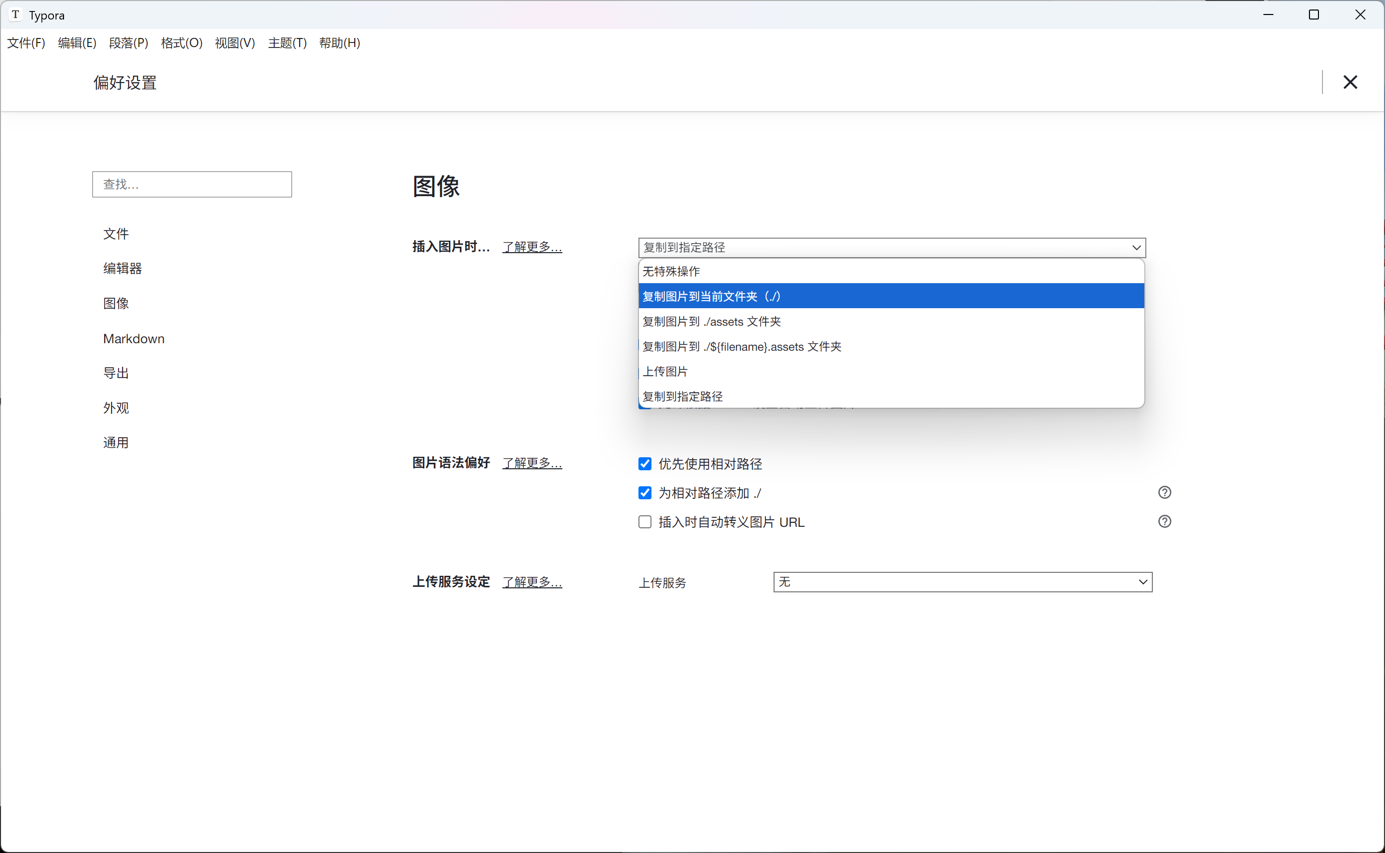The height and width of the screenshot is (853, 1385).
Task: Click 了解更多 link next to 插入图片时
Action: pyautogui.click(x=532, y=247)
